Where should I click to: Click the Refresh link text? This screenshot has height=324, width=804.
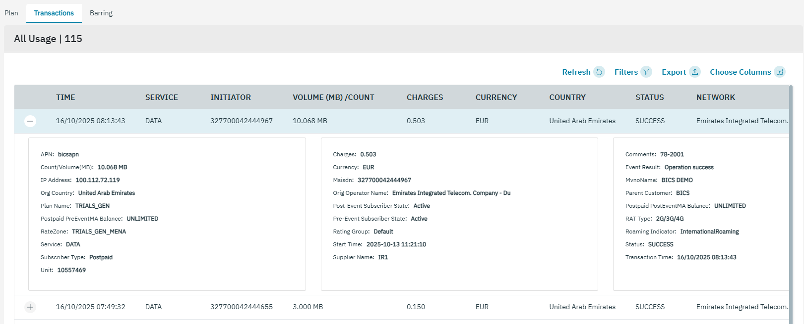point(576,72)
